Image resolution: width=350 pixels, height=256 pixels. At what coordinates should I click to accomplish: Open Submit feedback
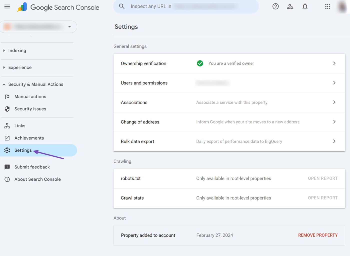32,167
